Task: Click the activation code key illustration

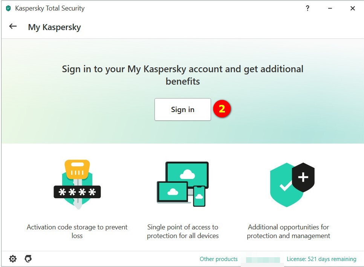Action: pos(77,184)
